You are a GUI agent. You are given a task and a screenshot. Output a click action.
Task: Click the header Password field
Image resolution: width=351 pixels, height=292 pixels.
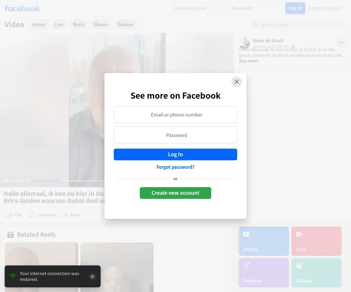click(x=255, y=8)
